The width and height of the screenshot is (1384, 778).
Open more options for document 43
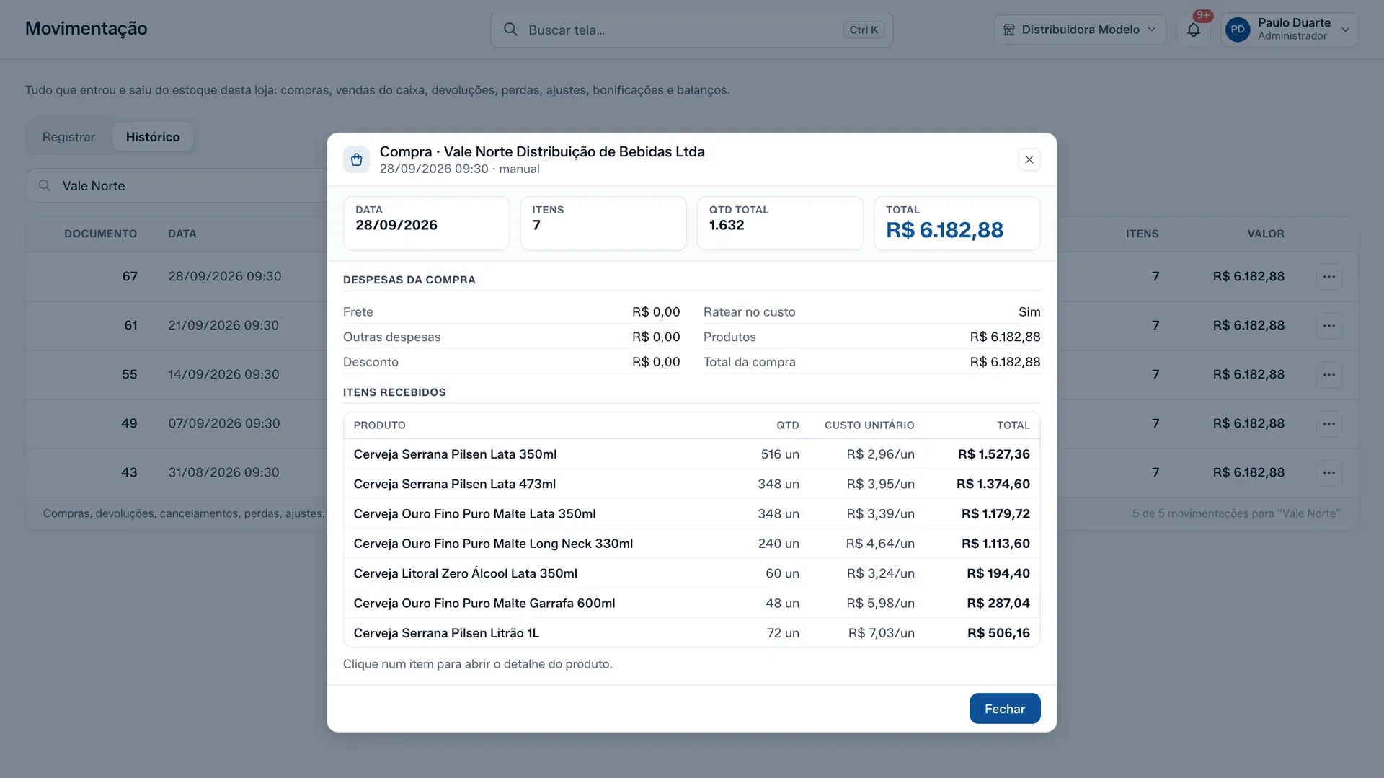1328,473
